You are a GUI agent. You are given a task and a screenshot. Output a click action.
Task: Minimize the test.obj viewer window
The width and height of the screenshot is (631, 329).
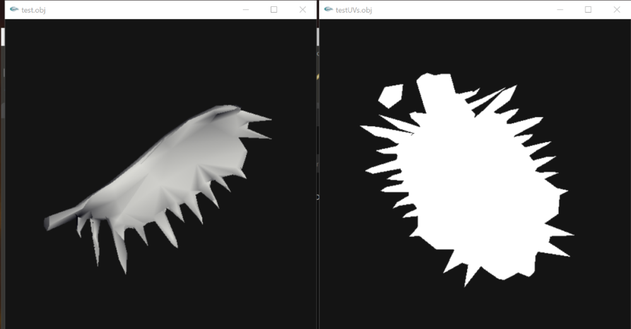point(246,9)
